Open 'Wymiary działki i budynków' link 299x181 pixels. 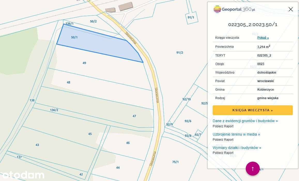(x=237, y=148)
